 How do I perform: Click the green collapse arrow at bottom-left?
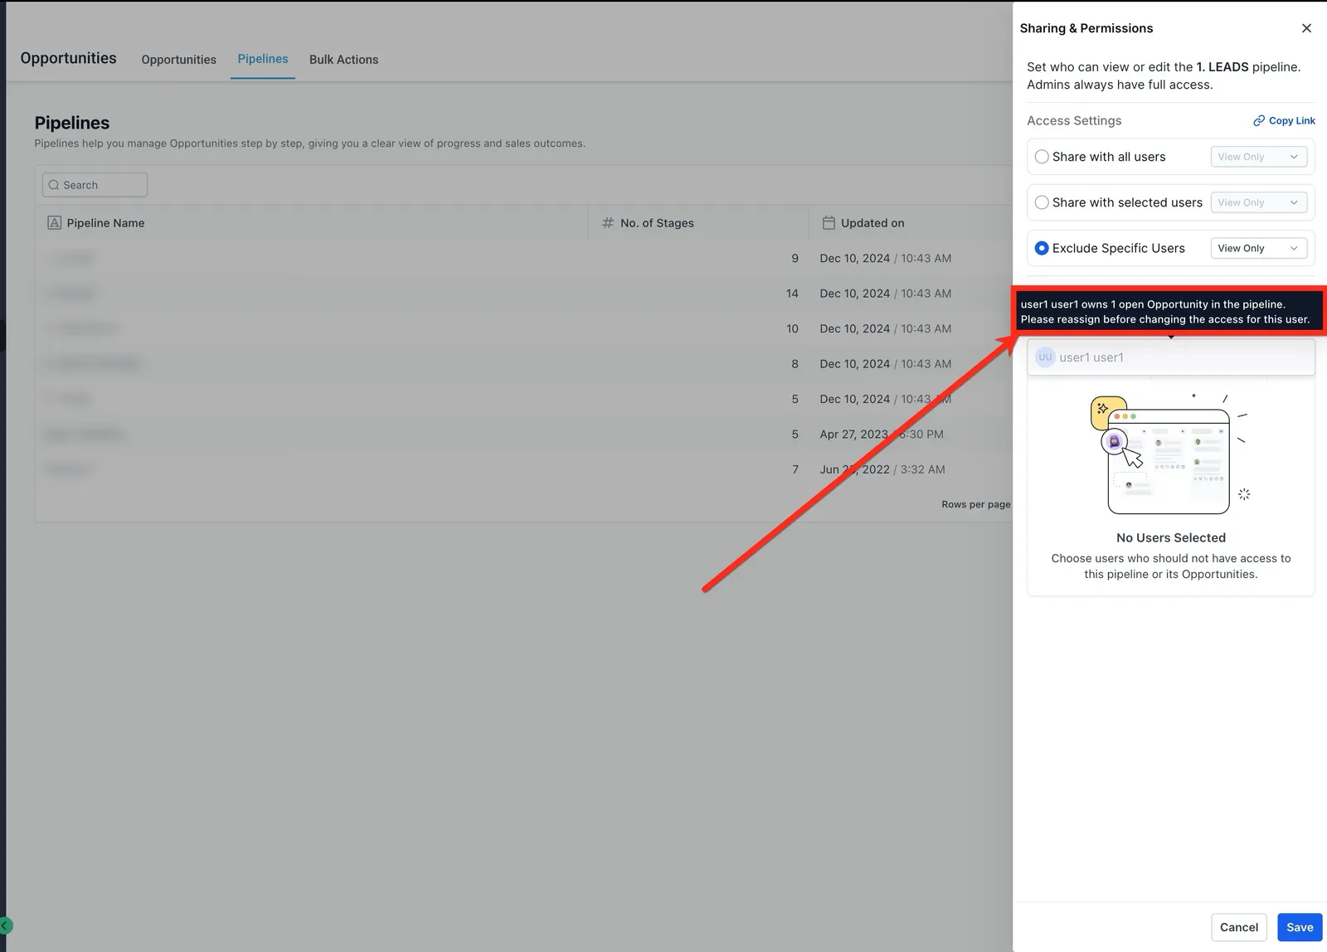pos(6,925)
